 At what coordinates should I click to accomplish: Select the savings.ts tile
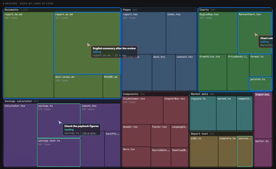(x=59, y=121)
